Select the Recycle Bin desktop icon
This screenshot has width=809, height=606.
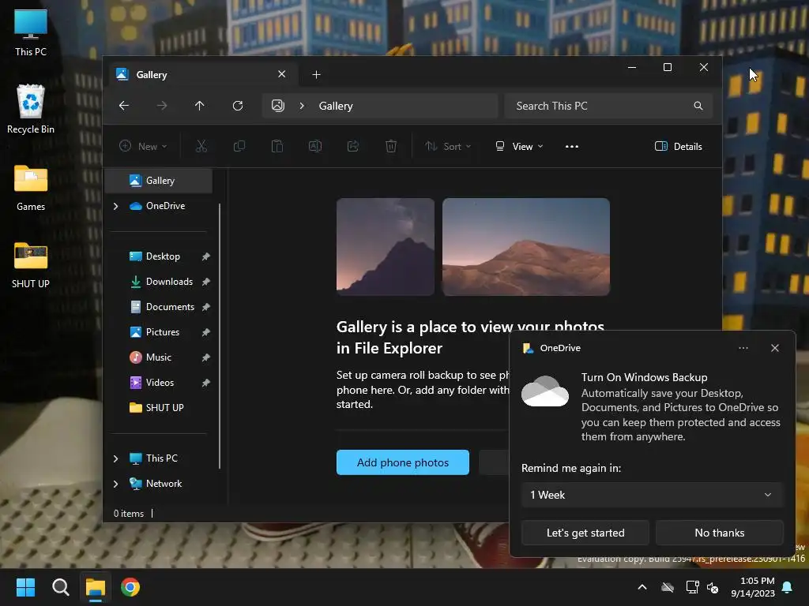(31, 109)
